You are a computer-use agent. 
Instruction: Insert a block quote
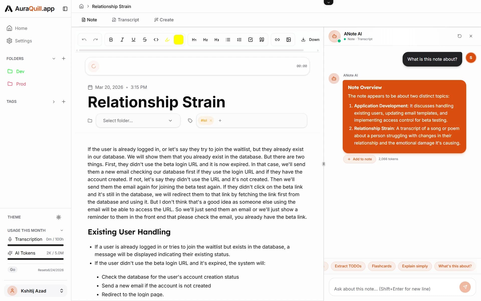(x=262, y=40)
